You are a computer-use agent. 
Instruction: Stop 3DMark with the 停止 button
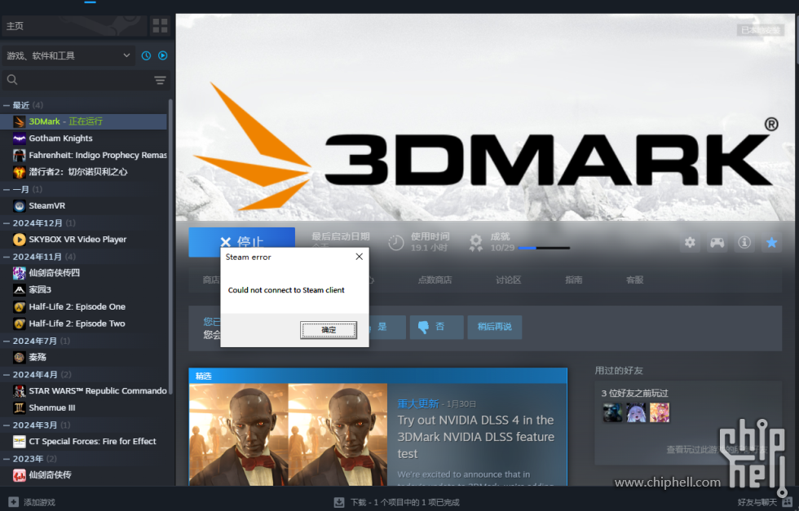(241, 239)
